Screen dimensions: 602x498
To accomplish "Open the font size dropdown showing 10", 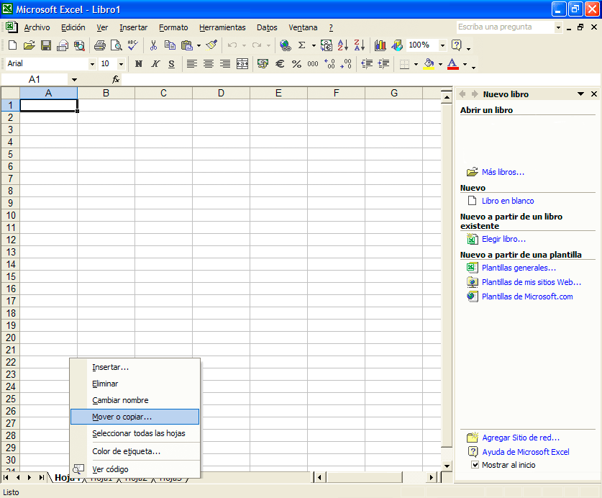I will point(121,64).
